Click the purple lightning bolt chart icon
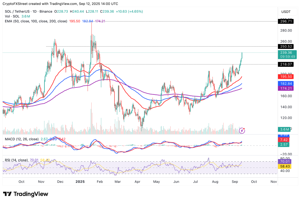 click(x=241, y=131)
